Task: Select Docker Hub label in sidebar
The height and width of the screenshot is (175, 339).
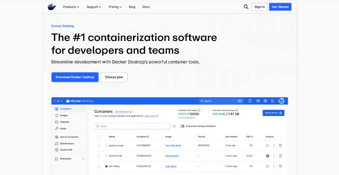Action: (66, 150)
